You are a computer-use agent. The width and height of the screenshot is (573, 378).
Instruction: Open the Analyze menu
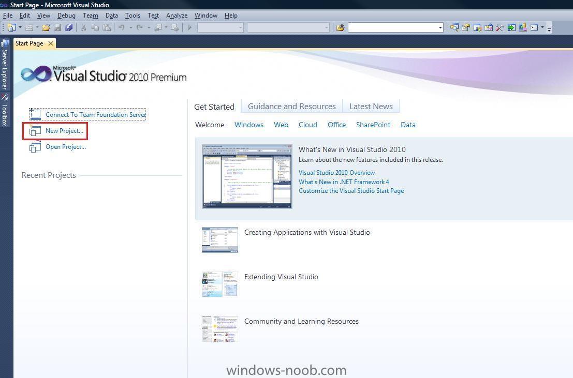[x=177, y=16]
